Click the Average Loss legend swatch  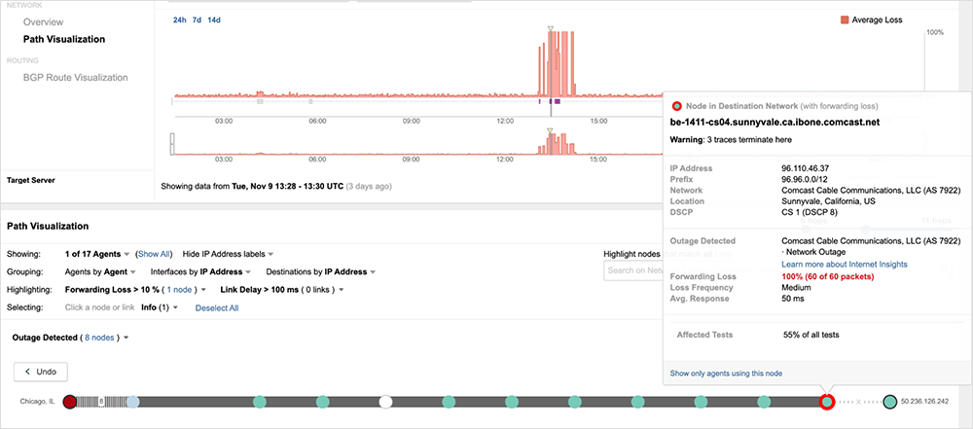click(x=843, y=19)
